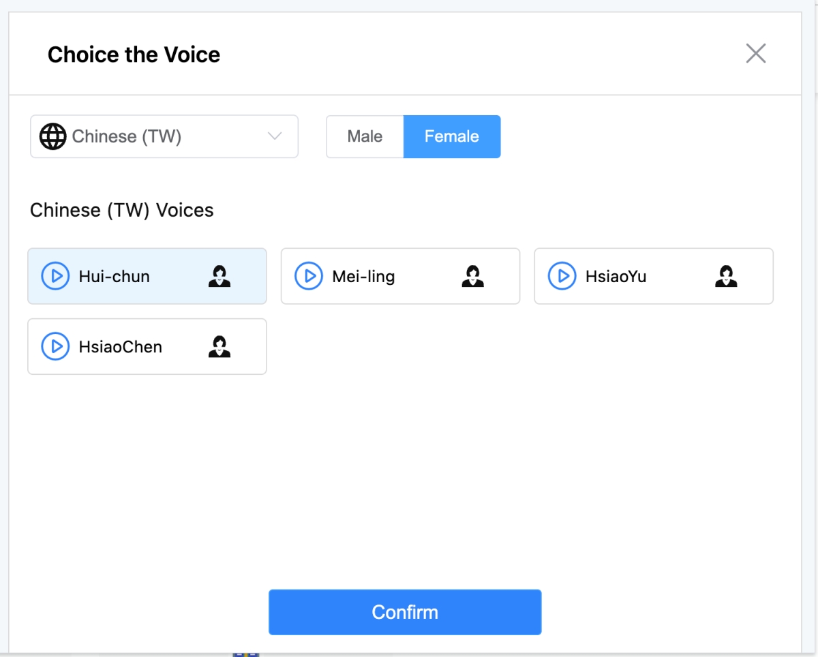Screen dimensions: 818x657
Task: Select the Female gender option
Action: point(452,136)
